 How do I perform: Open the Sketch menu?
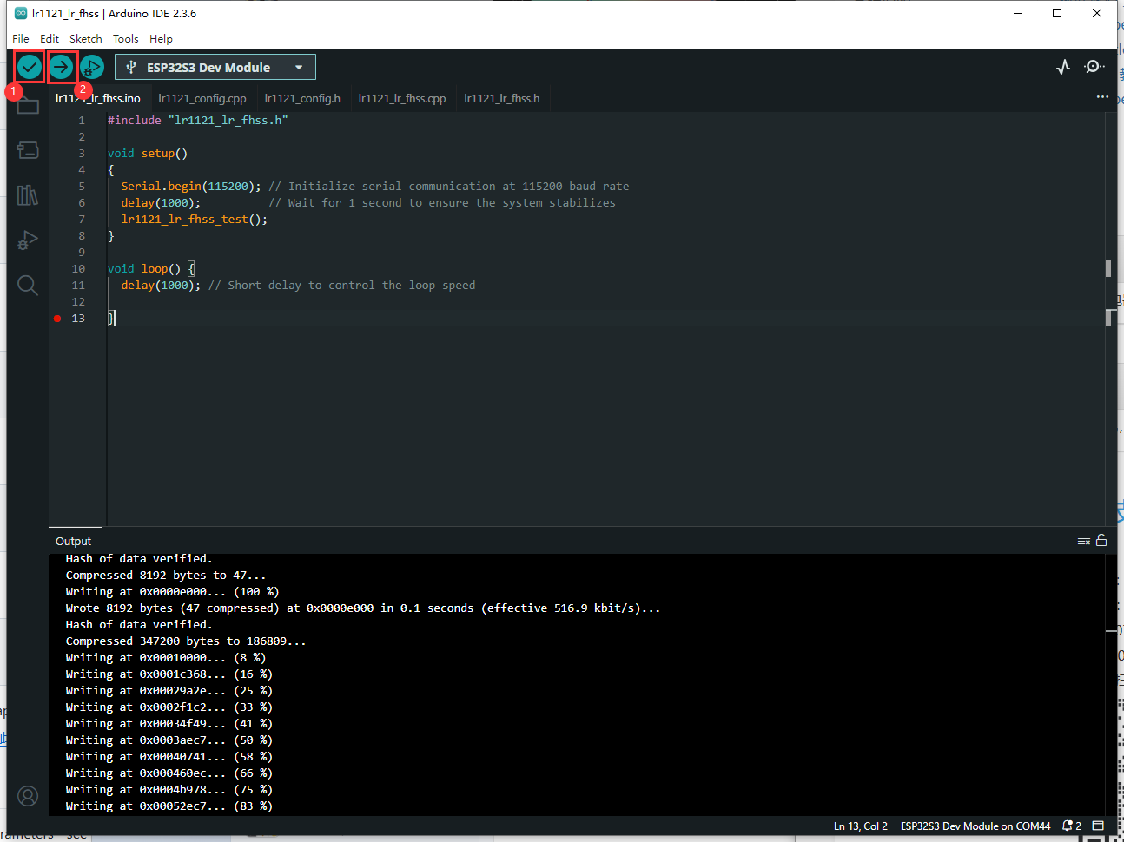(x=86, y=38)
